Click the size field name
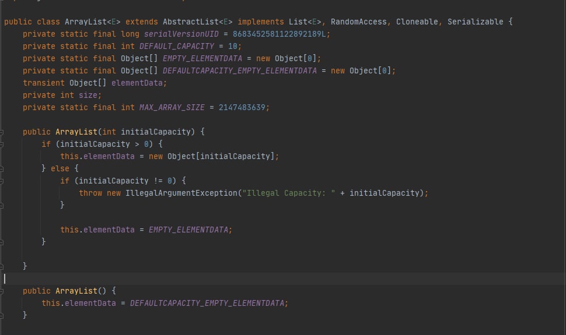The image size is (566, 335). click(88, 95)
